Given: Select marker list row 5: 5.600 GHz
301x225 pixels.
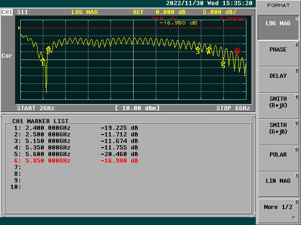Looking at the screenshot, I should [x=76, y=154].
